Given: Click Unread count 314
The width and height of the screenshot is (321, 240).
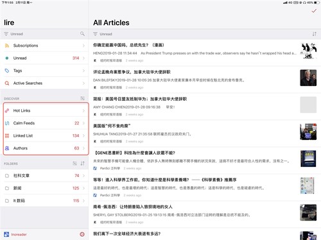Looking at the screenshot, I should pyautogui.click(x=76, y=58).
